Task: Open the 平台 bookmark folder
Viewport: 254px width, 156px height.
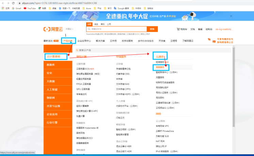Action: click(98, 8)
